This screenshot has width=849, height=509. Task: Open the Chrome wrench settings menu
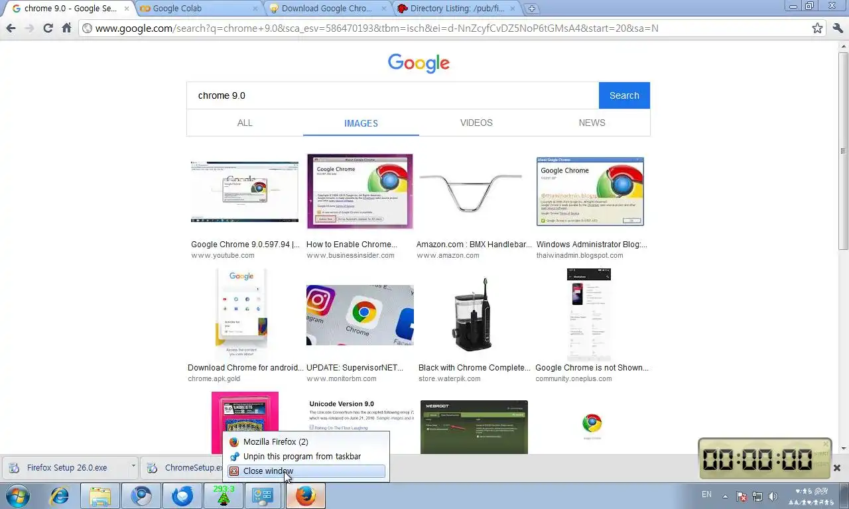(x=837, y=28)
